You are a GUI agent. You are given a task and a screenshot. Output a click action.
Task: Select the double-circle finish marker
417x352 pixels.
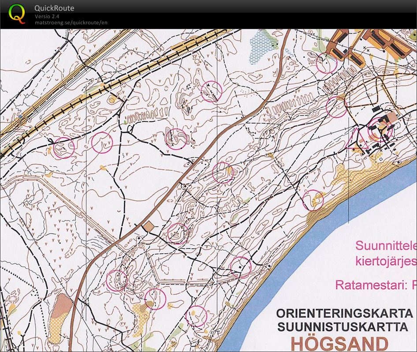[380, 128]
